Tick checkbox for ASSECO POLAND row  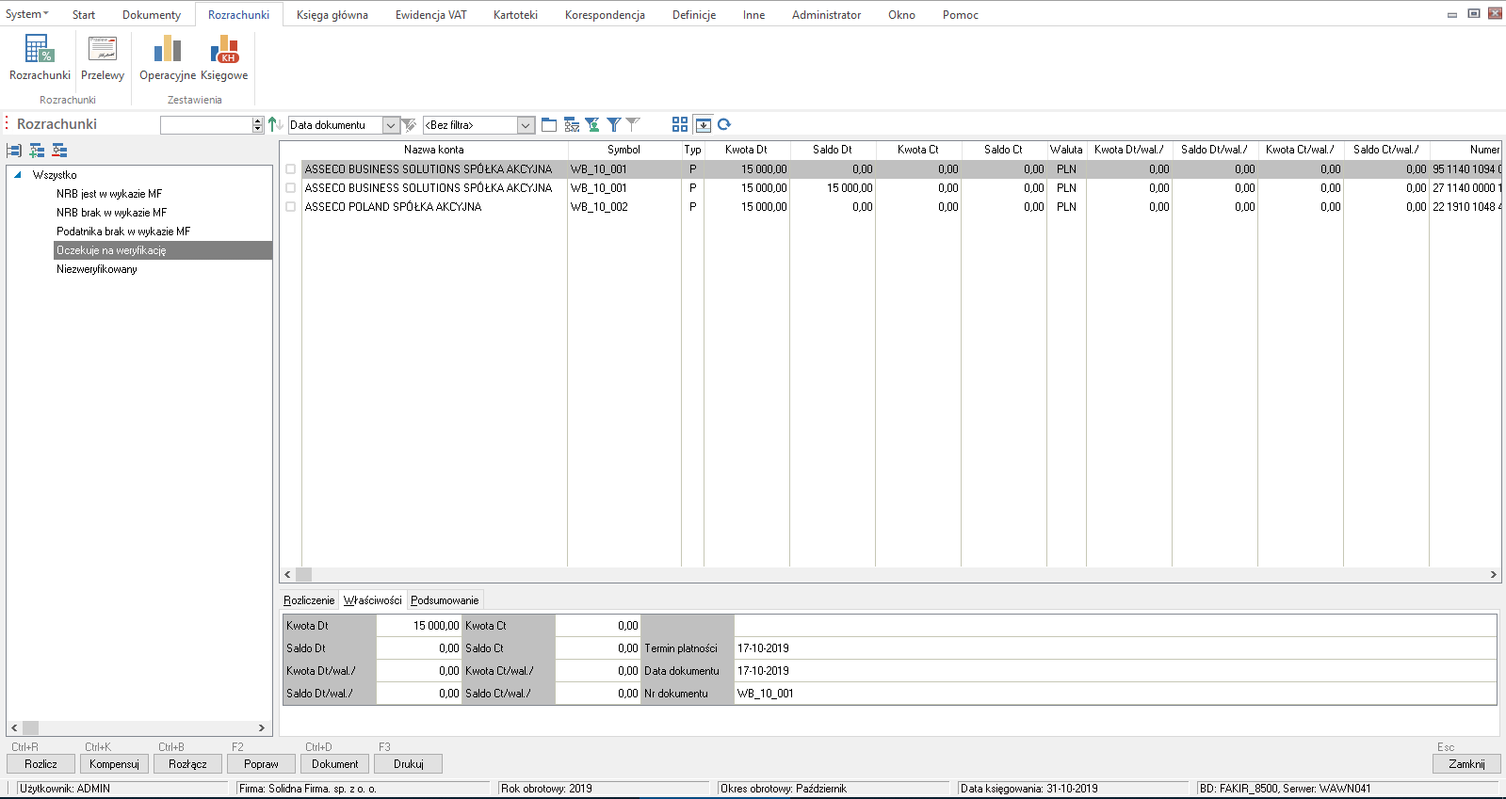[x=291, y=207]
